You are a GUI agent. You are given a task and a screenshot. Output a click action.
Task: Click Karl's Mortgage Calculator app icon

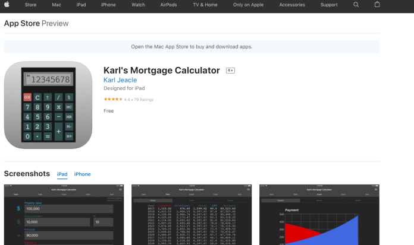point(48,105)
